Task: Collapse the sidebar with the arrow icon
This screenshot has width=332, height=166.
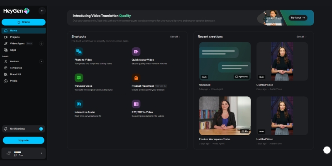Action: pyautogui.click(x=42, y=11)
